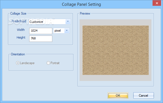Close the Collage Panel Setting dialog
163x103 pixels.
[157, 3]
